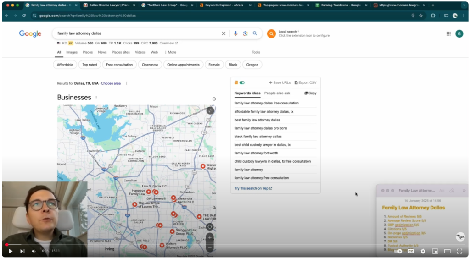Apply the Female filter chip
Image resolution: width=470 pixels, height=258 pixels.
point(214,65)
